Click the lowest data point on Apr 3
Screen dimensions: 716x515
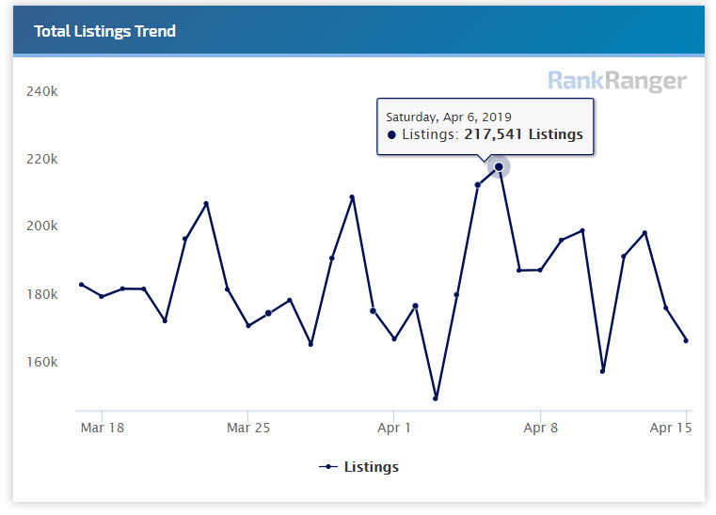[436, 398]
